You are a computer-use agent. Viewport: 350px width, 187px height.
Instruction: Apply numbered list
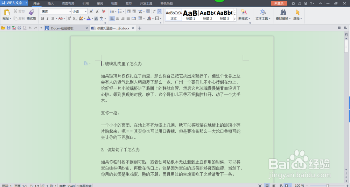pos(120,12)
